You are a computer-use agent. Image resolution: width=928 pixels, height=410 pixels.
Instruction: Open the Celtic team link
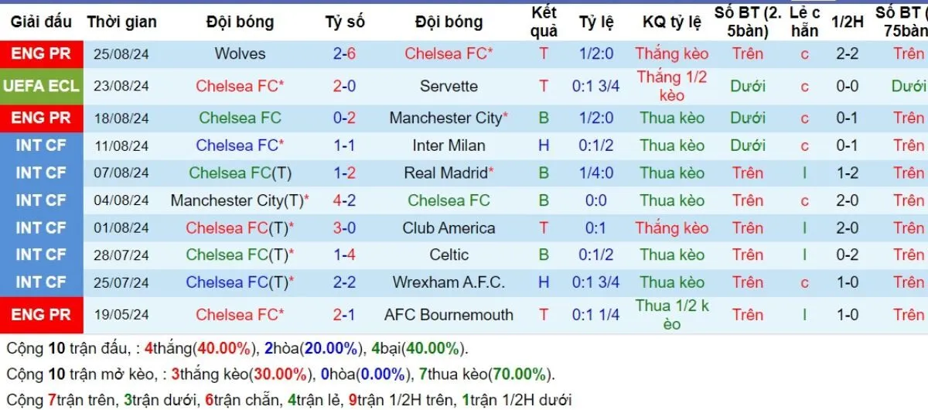click(x=449, y=255)
